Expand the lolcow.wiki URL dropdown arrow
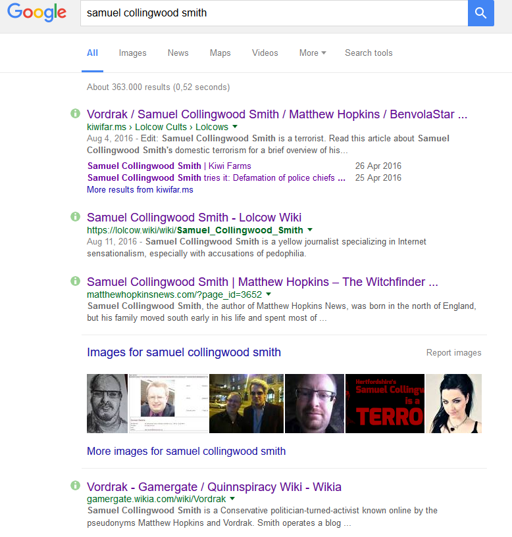 point(310,230)
